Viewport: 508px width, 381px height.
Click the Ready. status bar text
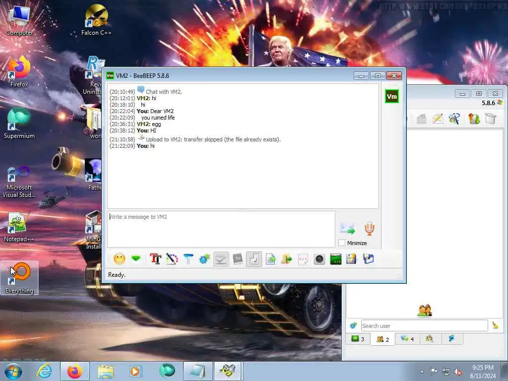[117, 275]
